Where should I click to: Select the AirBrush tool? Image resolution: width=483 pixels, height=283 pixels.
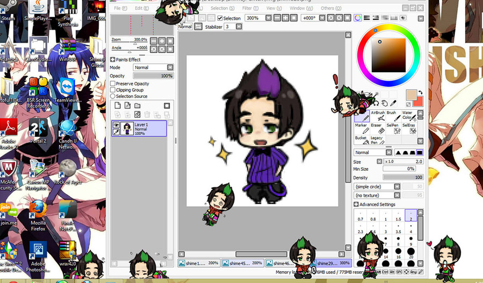point(378,116)
